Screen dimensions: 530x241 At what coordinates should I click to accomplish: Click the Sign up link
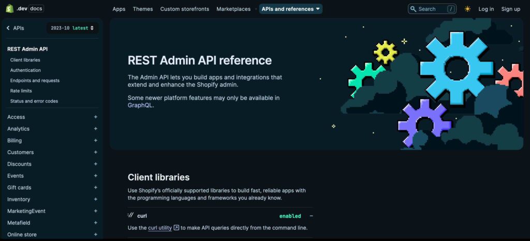511,9
